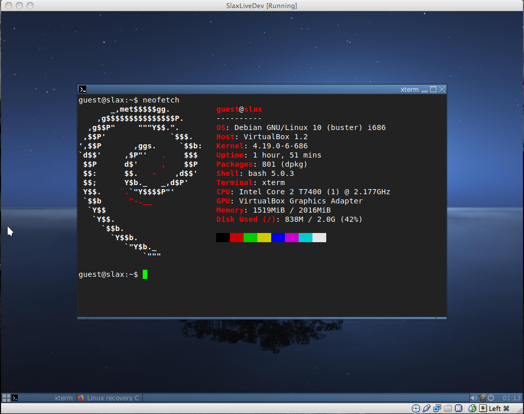
Task: Click the shared folders status icon
Action: coord(448,408)
